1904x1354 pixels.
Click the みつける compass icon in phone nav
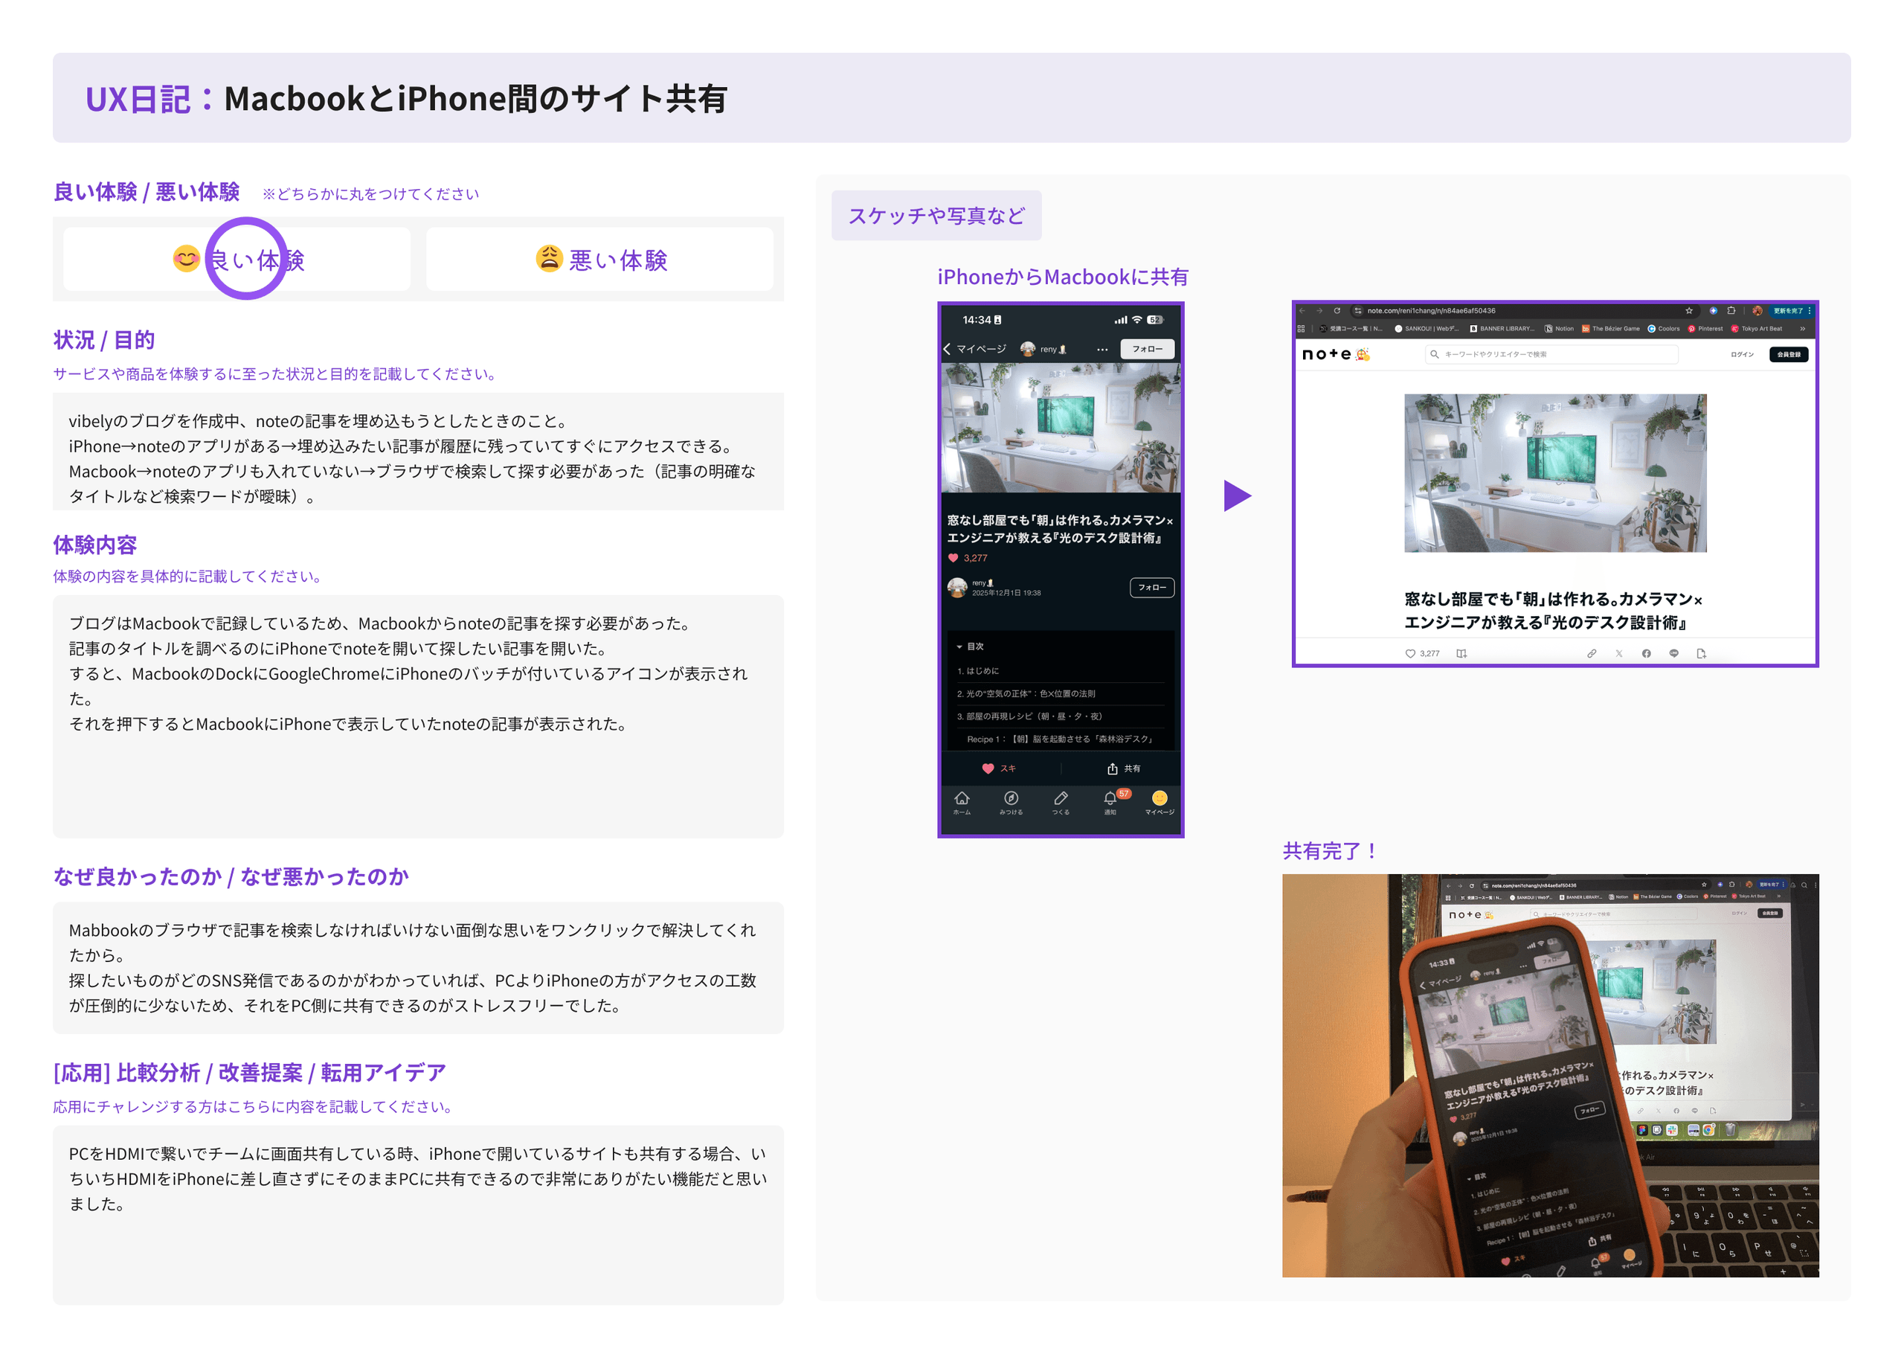pos(1011,800)
